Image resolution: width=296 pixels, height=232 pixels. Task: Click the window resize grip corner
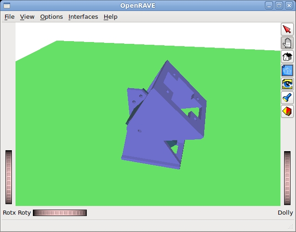pos(291,227)
